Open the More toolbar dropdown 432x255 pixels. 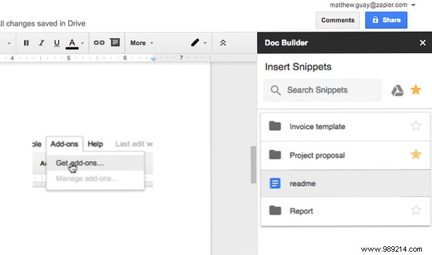[142, 43]
